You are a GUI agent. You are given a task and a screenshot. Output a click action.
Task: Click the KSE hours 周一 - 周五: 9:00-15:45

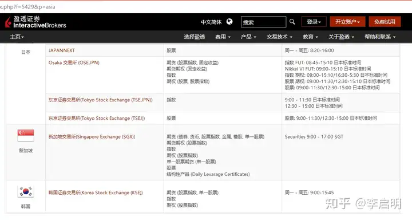pos(309,192)
